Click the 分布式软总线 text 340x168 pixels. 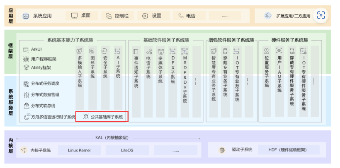point(43,106)
